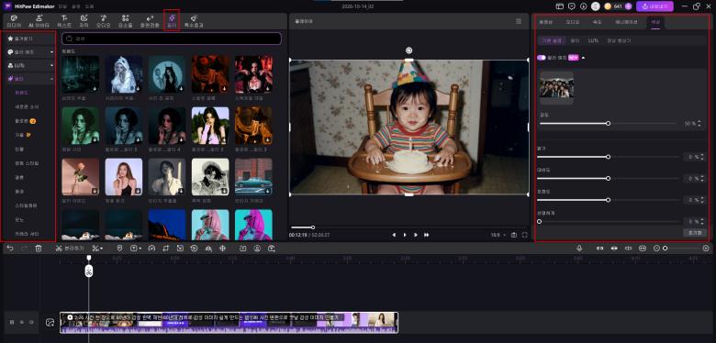Redo the edit in timeline toolbar

click(25, 249)
